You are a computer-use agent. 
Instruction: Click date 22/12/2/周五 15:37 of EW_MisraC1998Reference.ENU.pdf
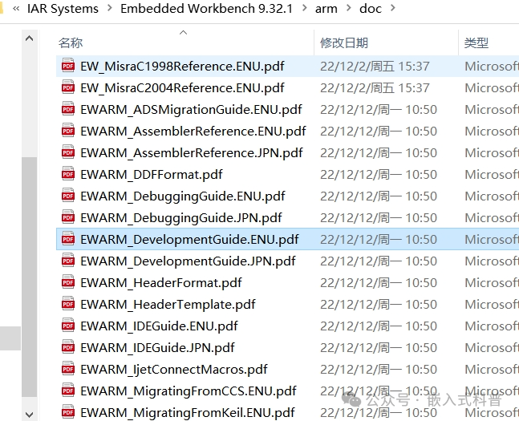point(375,67)
